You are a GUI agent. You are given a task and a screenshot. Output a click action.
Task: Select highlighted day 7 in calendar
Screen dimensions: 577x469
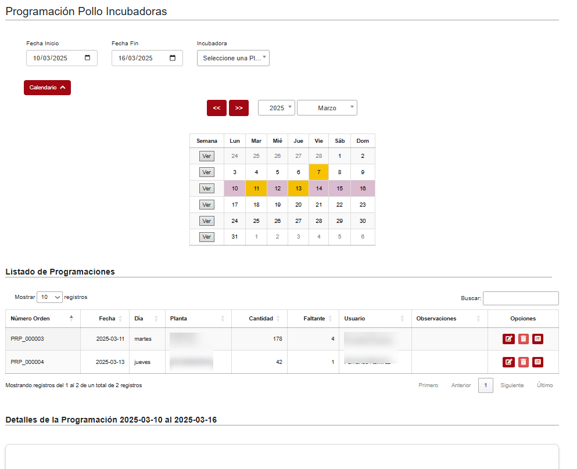(318, 172)
